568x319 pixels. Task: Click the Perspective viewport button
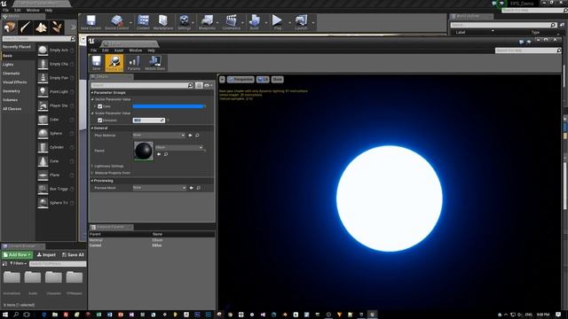[241, 79]
